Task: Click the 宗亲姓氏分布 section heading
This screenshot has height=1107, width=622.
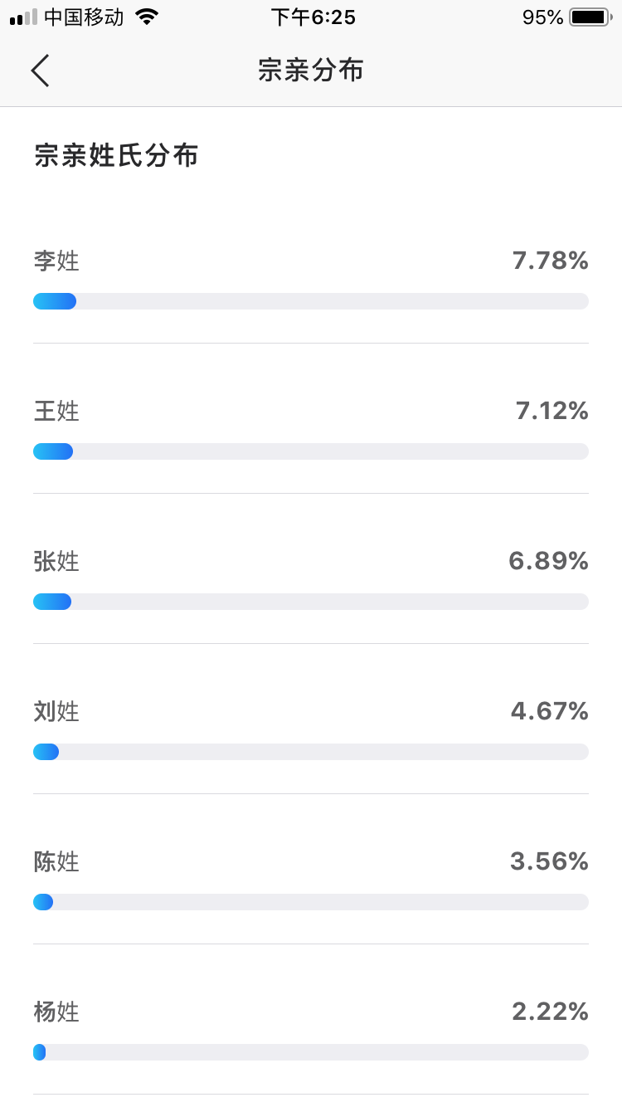Action: [116, 155]
